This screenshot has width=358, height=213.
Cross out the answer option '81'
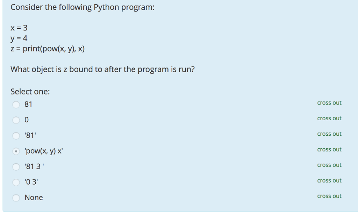(329, 134)
